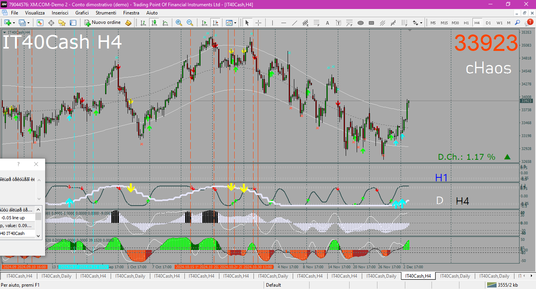Select the regression channel tool
This screenshot has height=289, width=536.
click(x=394, y=23)
